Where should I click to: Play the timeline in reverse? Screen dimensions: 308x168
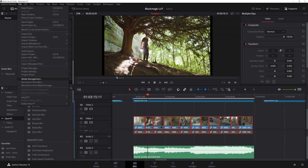point(149,82)
